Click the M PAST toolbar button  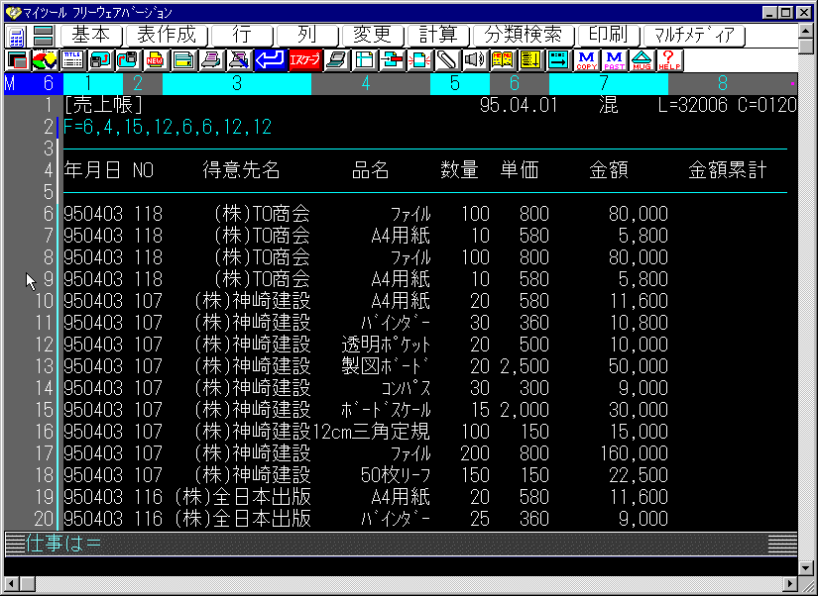(615, 60)
